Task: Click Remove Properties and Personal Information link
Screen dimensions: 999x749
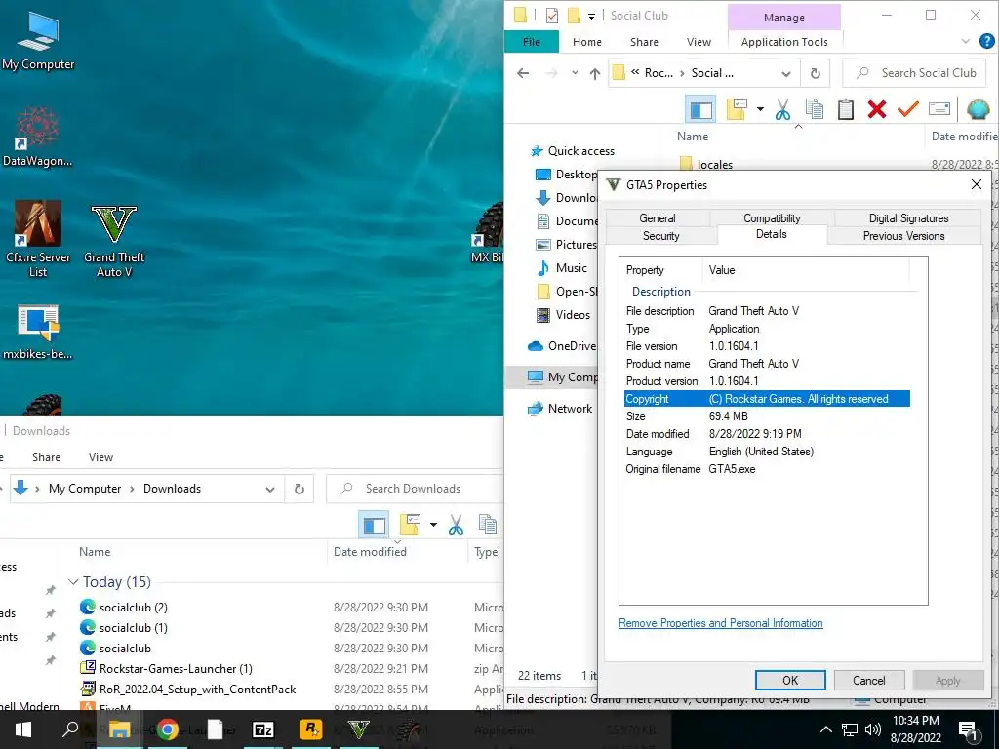Action: [721, 623]
